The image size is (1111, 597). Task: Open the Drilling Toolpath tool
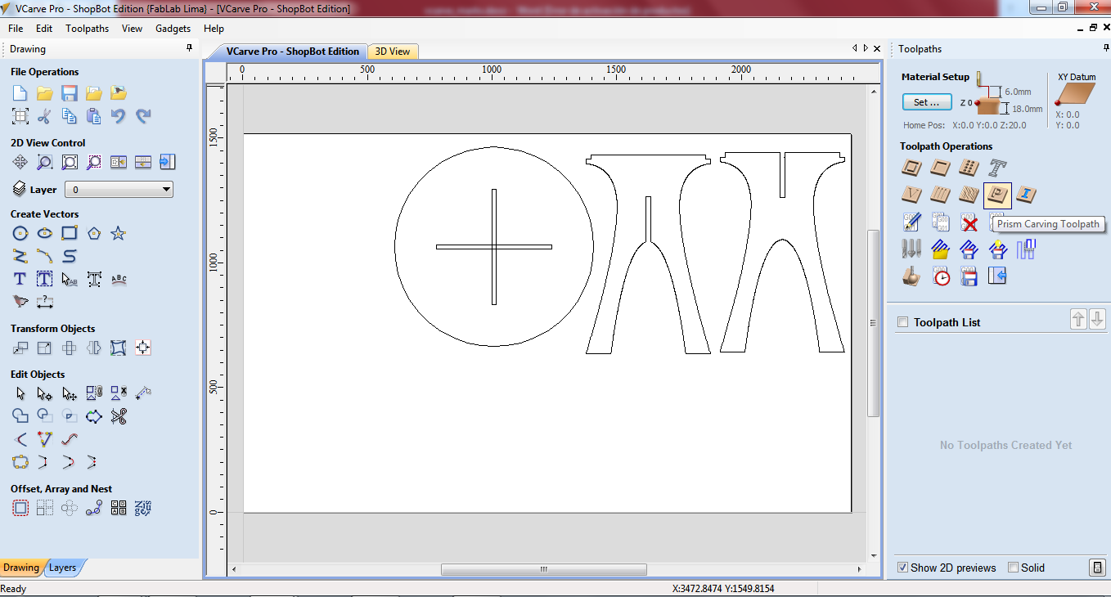pos(969,168)
